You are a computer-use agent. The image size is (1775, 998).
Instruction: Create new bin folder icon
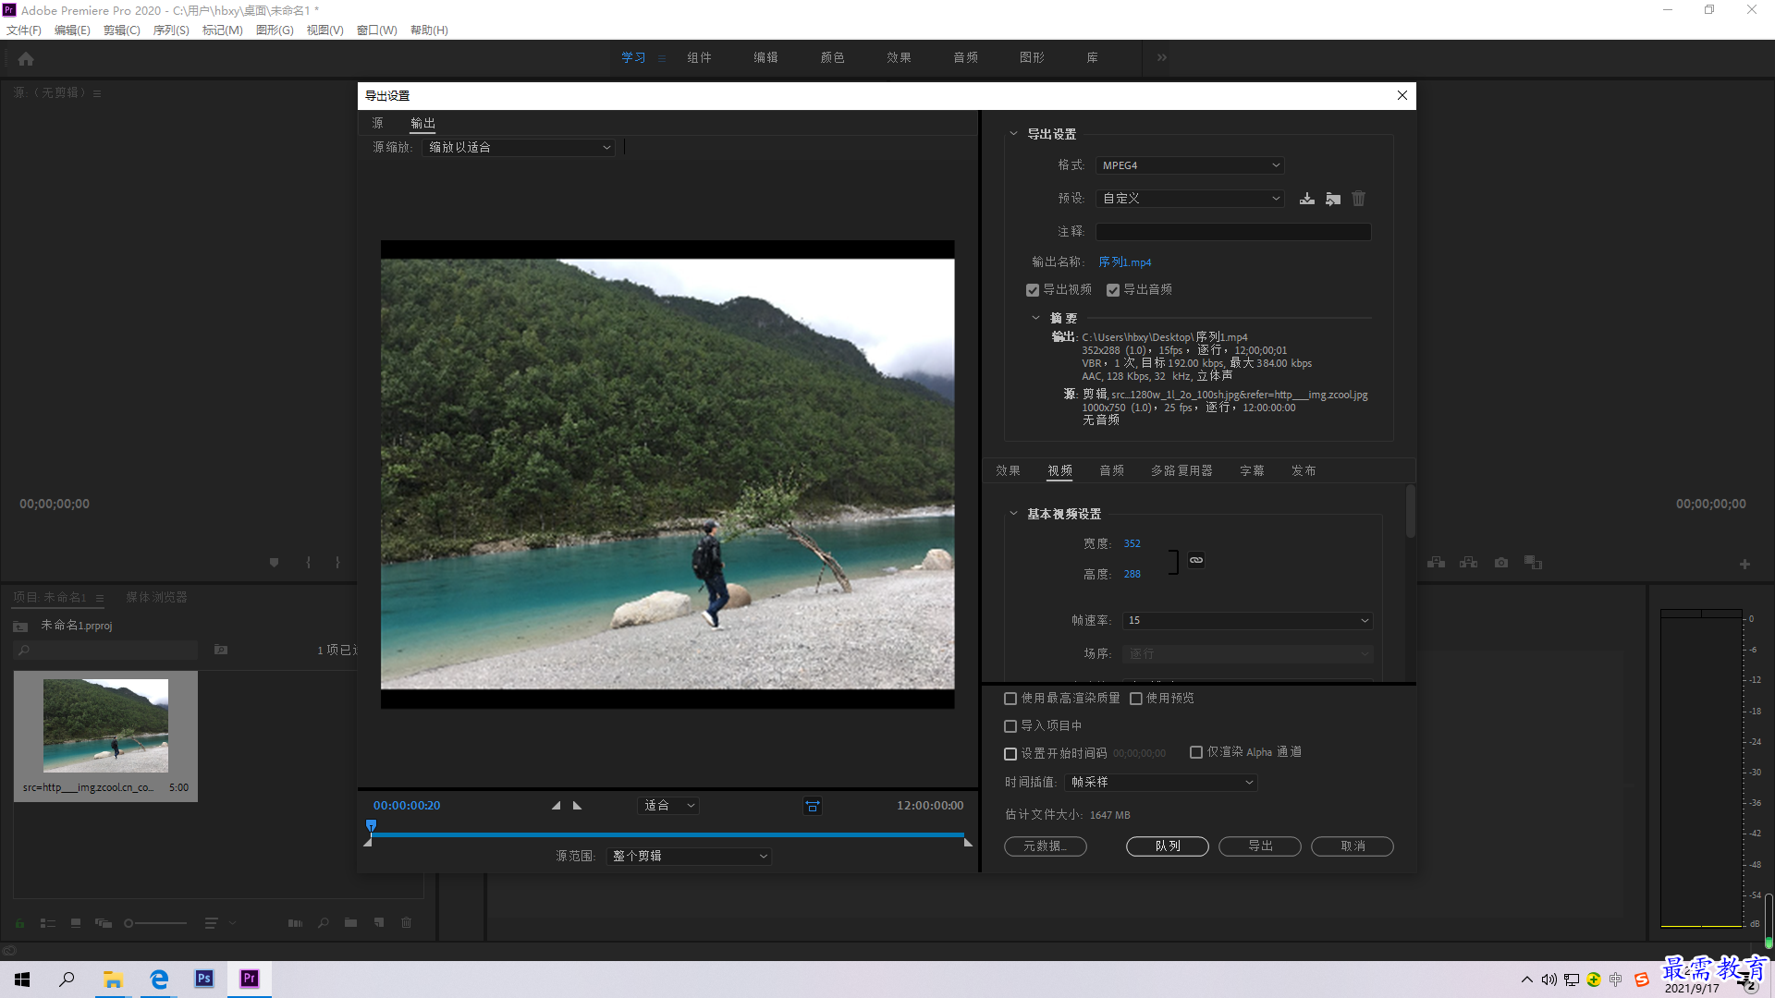pos(350,923)
